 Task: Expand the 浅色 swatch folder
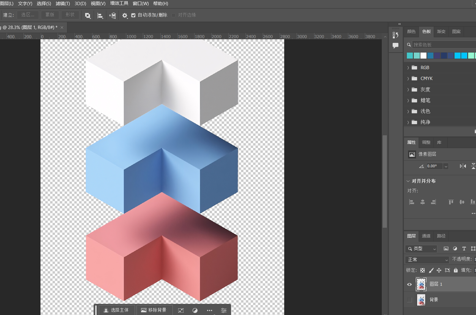pos(408,111)
